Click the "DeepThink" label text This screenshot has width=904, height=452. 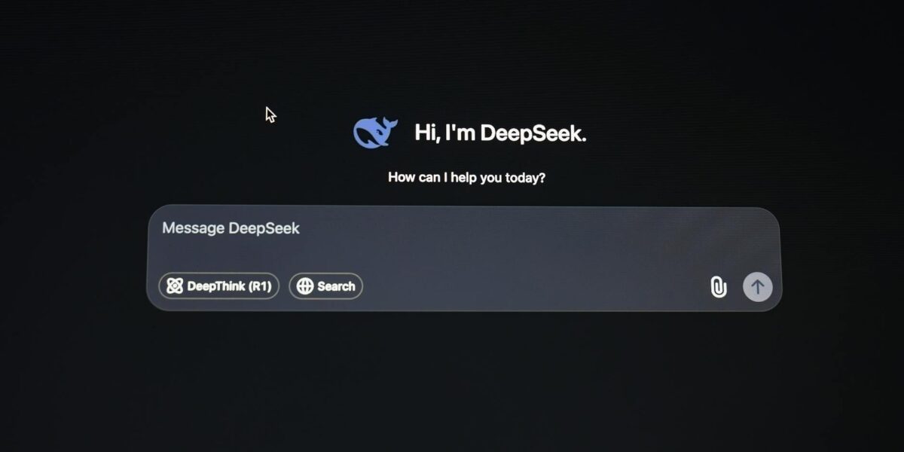[213, 286]
